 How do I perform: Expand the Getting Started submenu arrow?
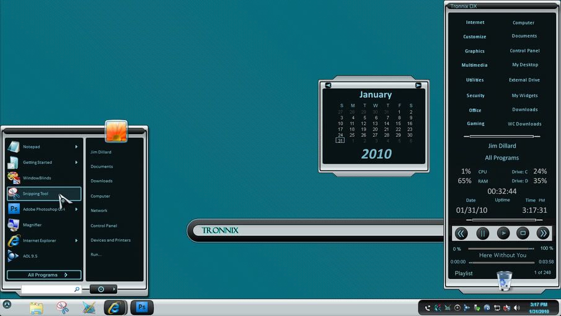tap(76, 163)
